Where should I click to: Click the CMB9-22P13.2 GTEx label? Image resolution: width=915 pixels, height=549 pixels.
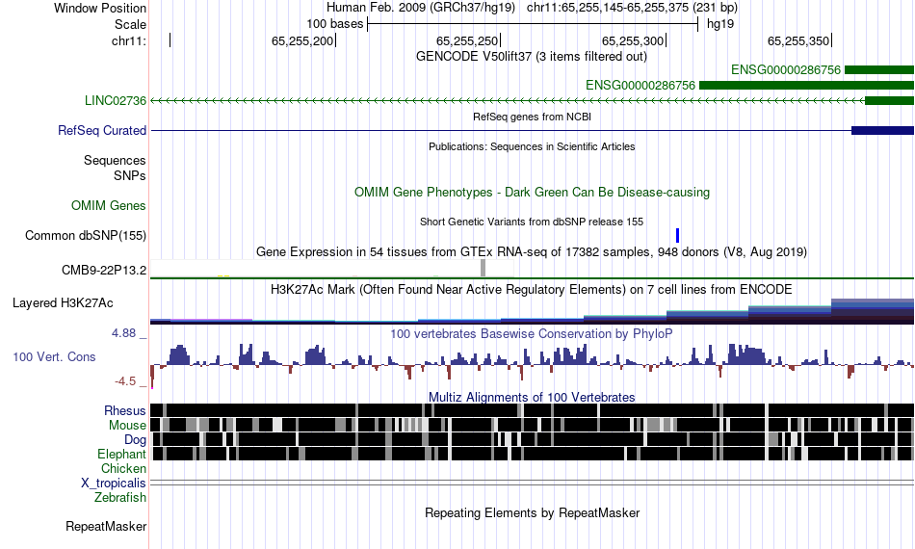pyautogui.click(x=104, y=270)
